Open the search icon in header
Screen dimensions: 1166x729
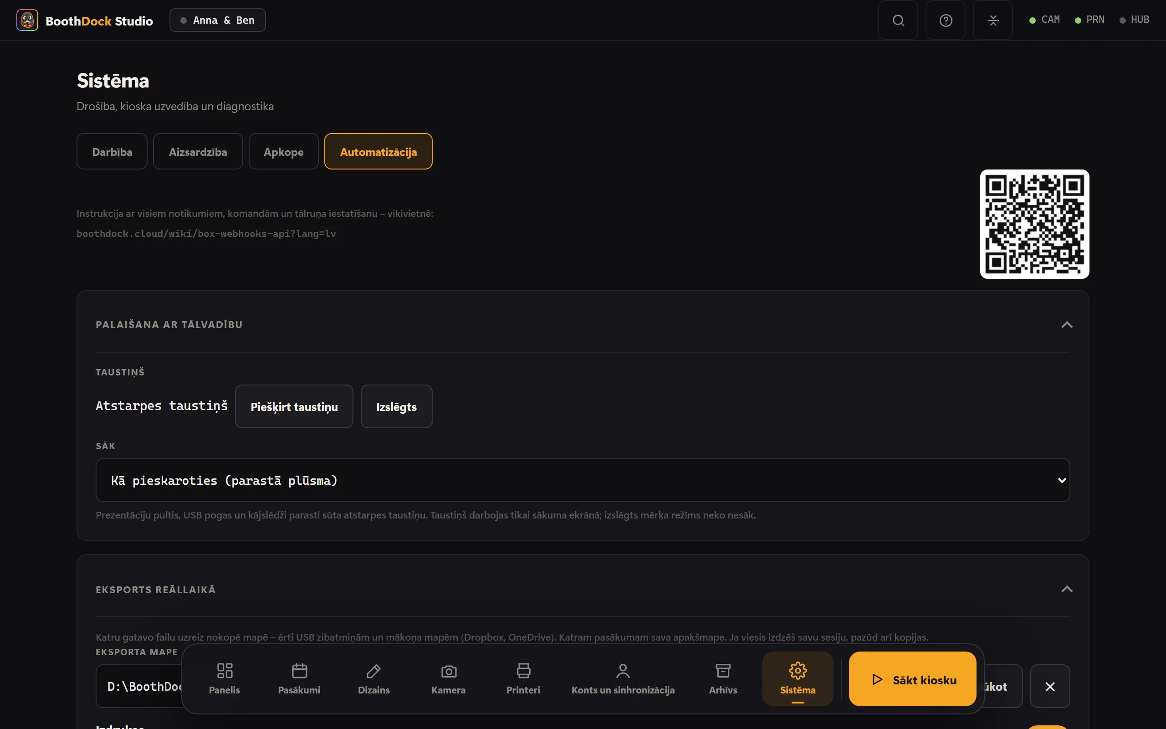pyautogui.click(x=898, y=20)
